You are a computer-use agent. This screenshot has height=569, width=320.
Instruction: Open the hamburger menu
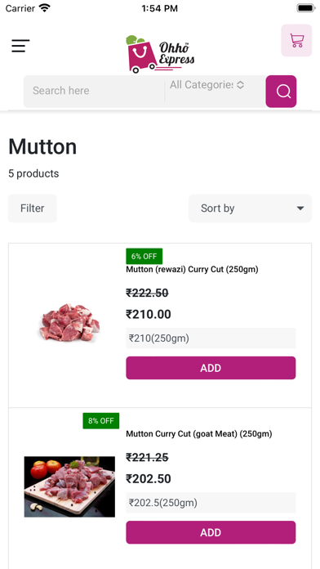(20, 46)
